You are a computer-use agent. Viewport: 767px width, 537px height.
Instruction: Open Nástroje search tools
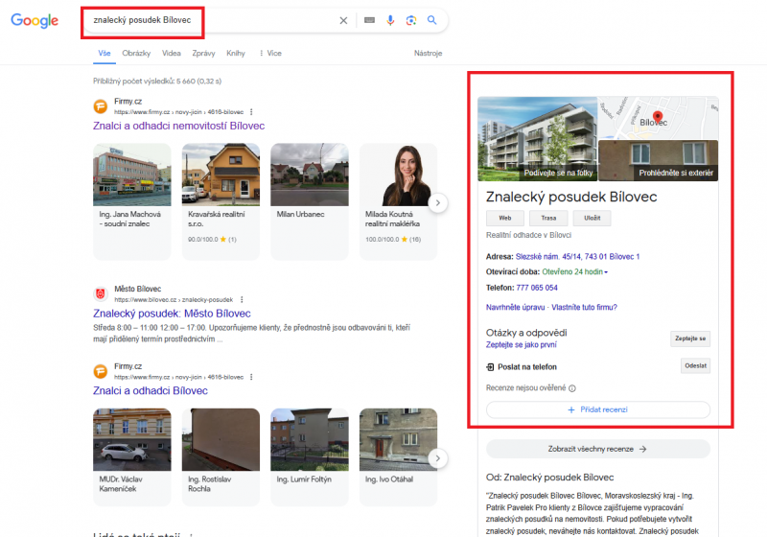(x=428, y=54)
